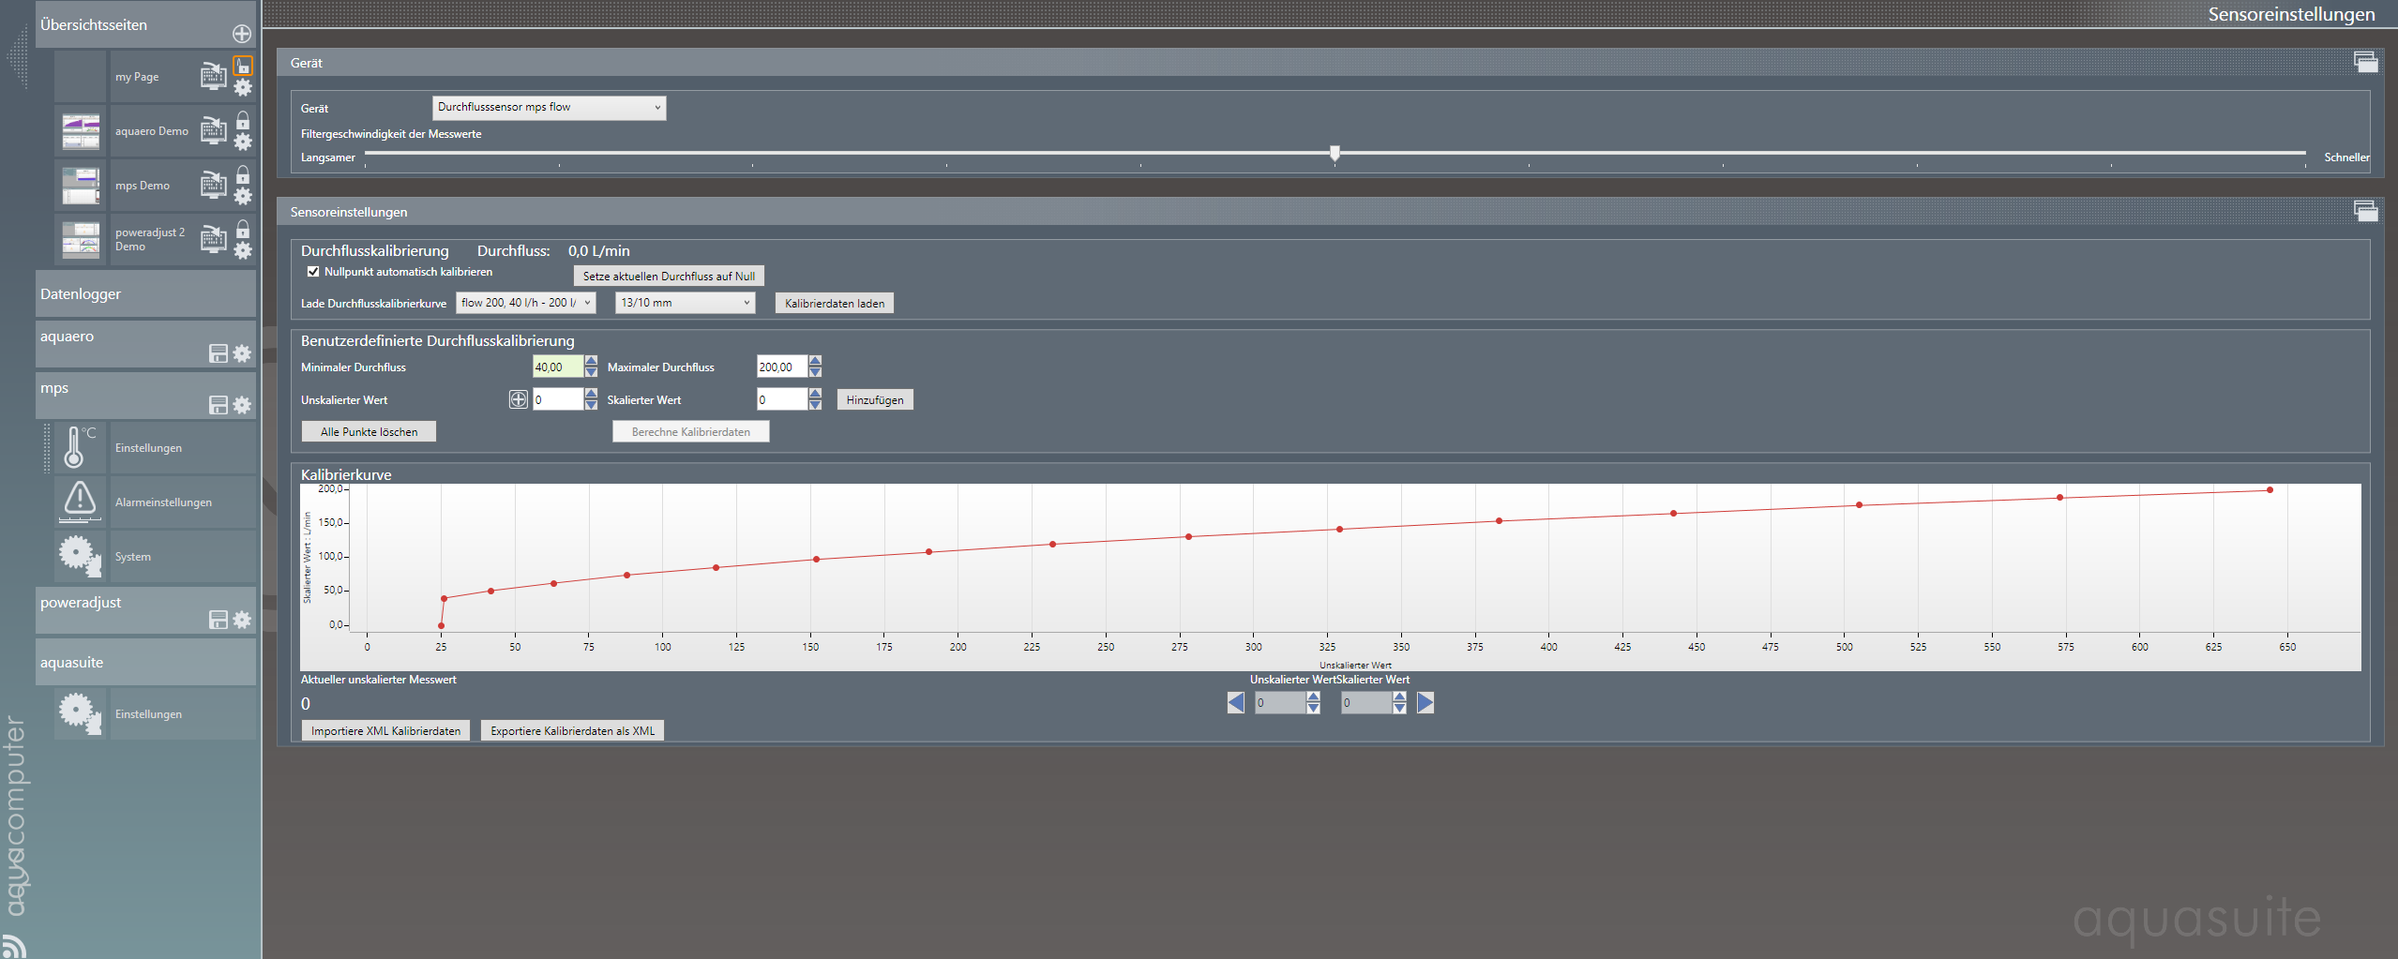Select the poweradjust section header
Image resolution: width=2398 pixels, height=959 pixels.
pos(145,610)
